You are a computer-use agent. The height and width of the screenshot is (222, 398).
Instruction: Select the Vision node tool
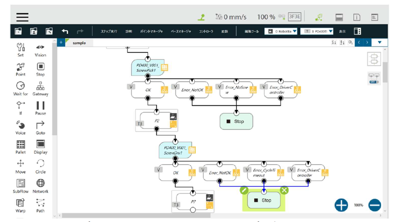(40, 51)
